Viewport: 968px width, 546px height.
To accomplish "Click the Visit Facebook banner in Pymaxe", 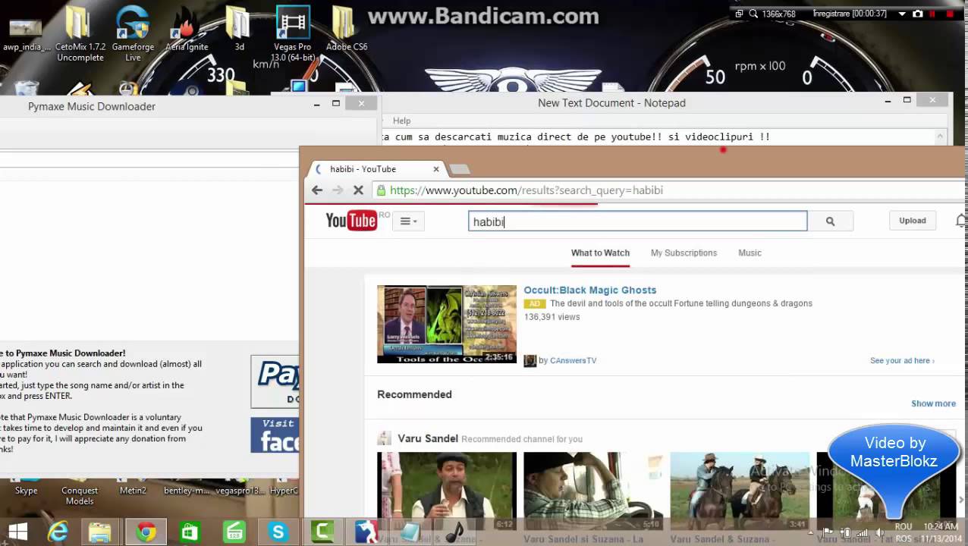I will tap(275, 435).
